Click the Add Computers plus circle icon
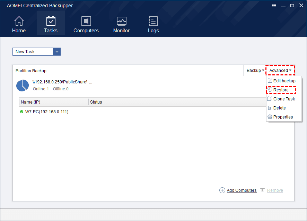 click(222, 190)
